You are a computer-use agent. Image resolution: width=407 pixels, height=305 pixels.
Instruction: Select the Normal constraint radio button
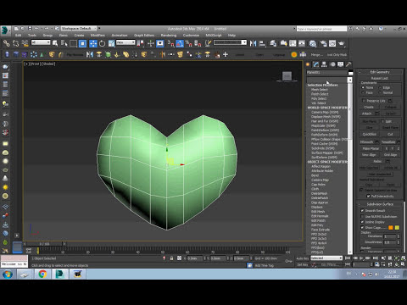[380, 92]
